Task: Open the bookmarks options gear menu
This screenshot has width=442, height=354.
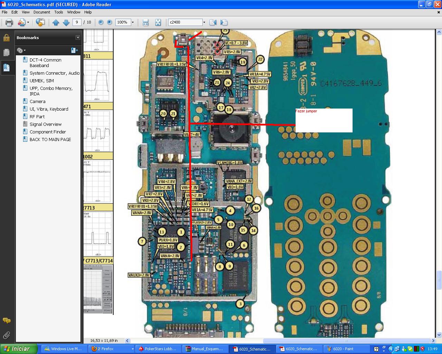Action: pos(21,50)
